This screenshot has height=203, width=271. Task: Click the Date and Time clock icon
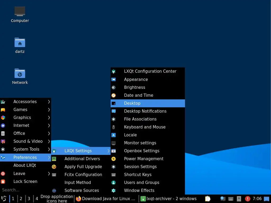click(x=114, y=95)
